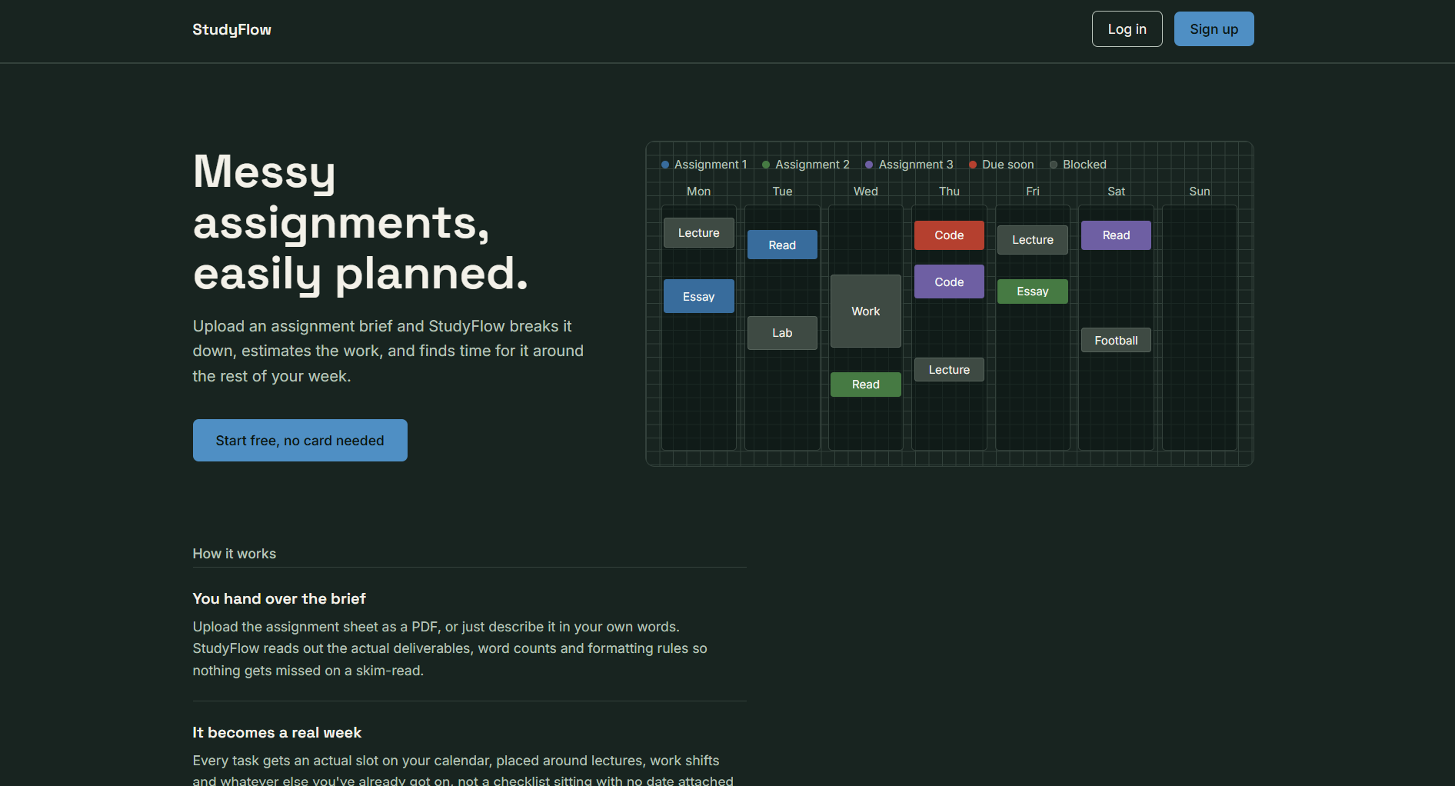Viewport: 1455px width, 786px height.
Task: Select the Wednesday Work block
Action: click(865, 311)
